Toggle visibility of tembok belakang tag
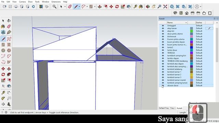219x123 pixels. 163,69
